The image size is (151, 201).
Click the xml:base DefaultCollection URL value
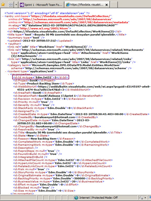click(71, 16)
